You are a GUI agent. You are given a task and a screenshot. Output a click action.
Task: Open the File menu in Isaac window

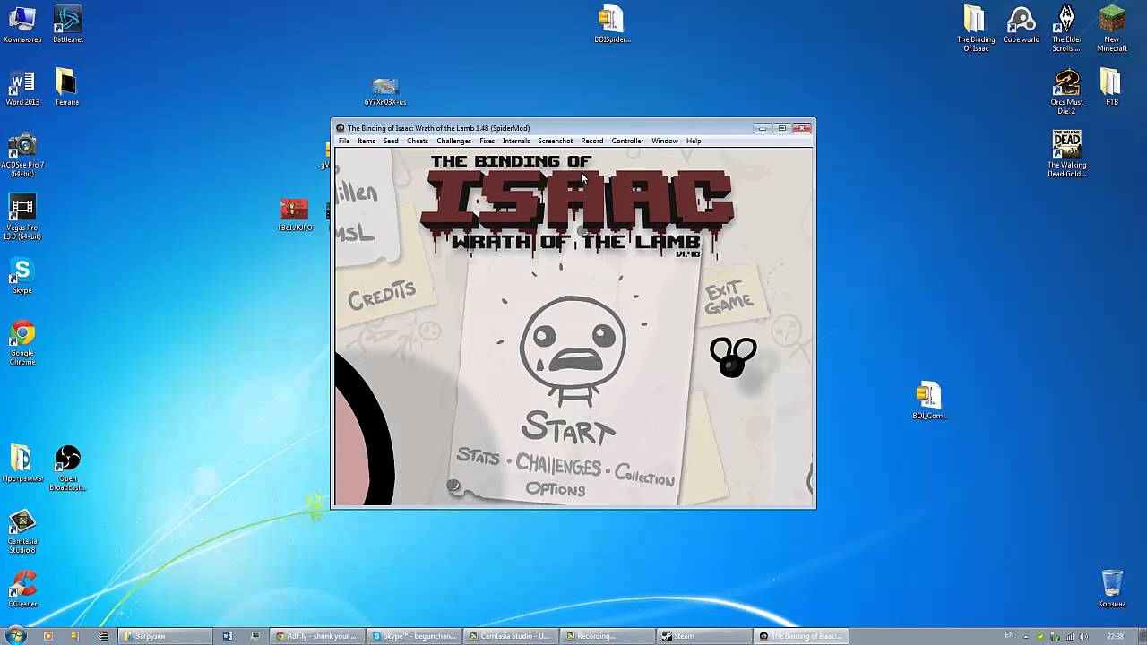click(x=344, y=141)
